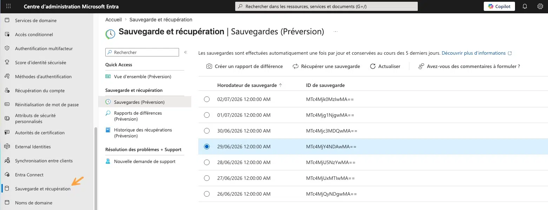Follow the Découvrir plus d'informations link
548x210 pixels.
474,53
